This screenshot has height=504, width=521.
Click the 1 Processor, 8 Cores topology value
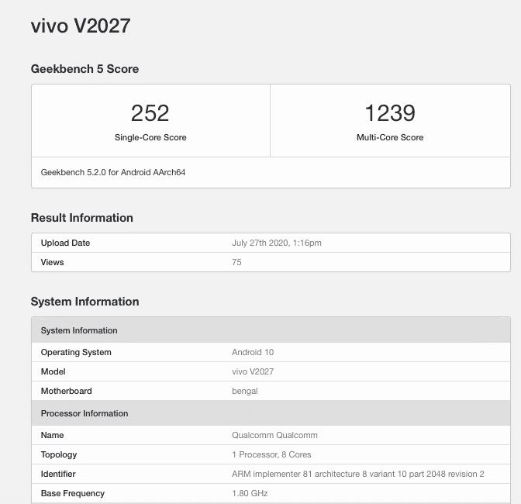click(x=271, y=454)
